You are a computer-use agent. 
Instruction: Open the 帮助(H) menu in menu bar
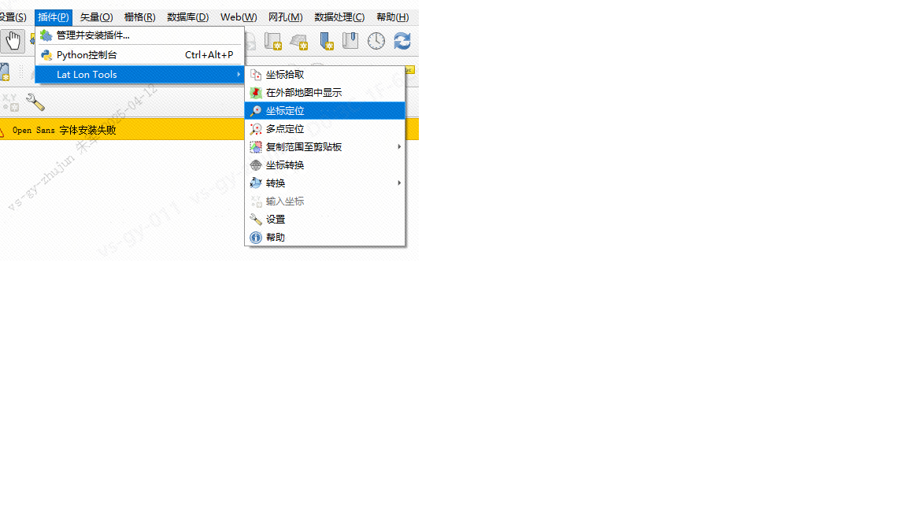click(x=392, y=17)
